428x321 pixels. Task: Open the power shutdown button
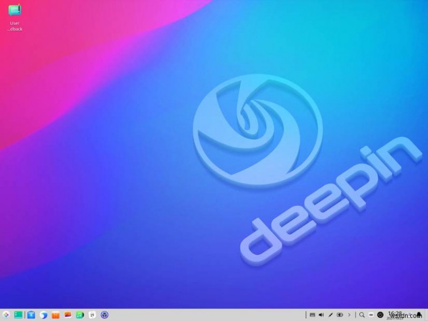click(380, 315)
